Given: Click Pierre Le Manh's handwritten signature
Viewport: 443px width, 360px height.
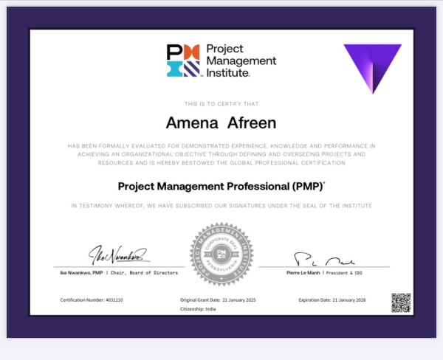Looking at the screenshot, I should 325,259.
